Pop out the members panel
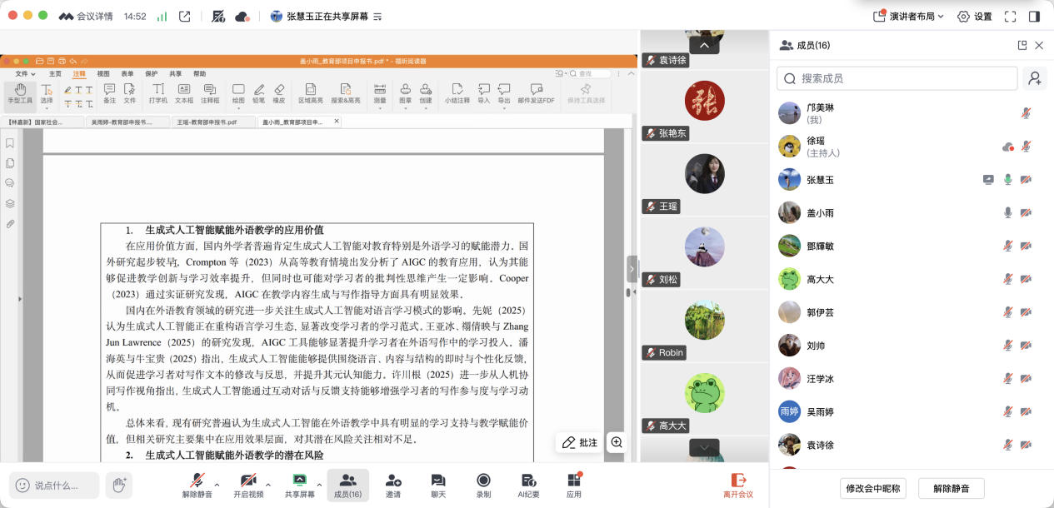 1022,46
